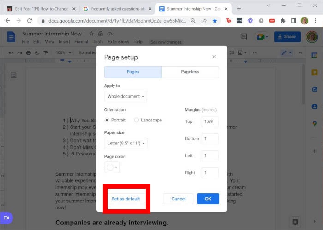Click the get add-ons plus icon

coord(315,151)
